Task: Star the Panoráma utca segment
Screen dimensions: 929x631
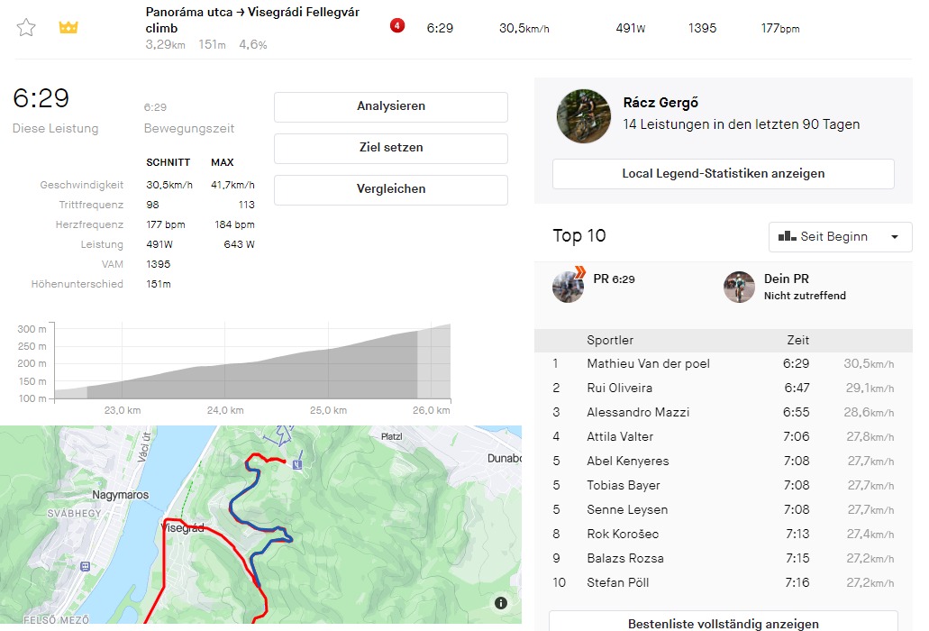Action: click(x=26, y=28)
